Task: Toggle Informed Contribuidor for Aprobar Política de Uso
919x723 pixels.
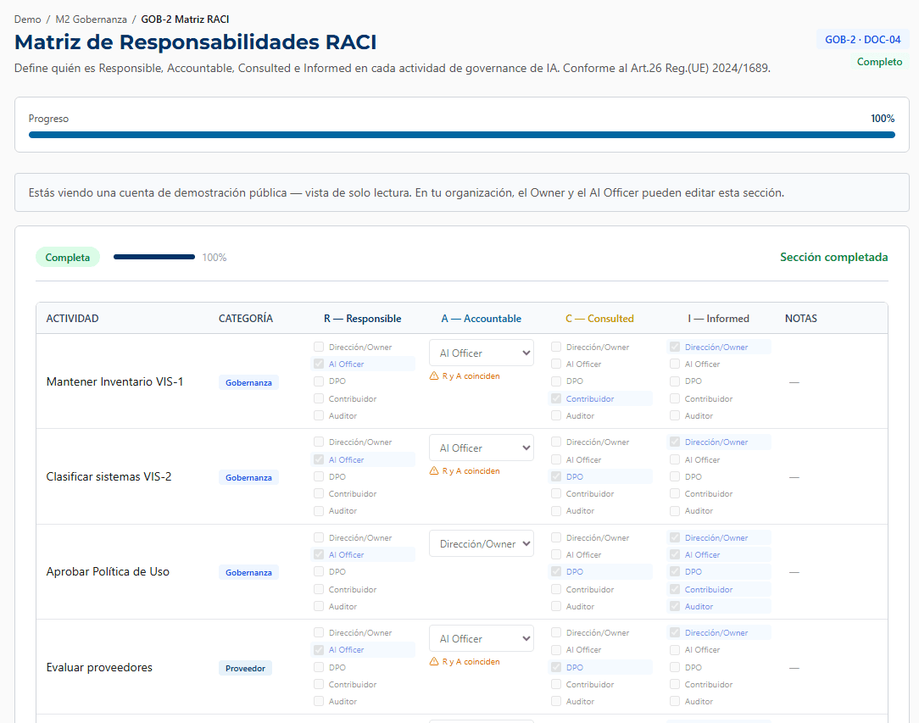Action: (675, 589)
